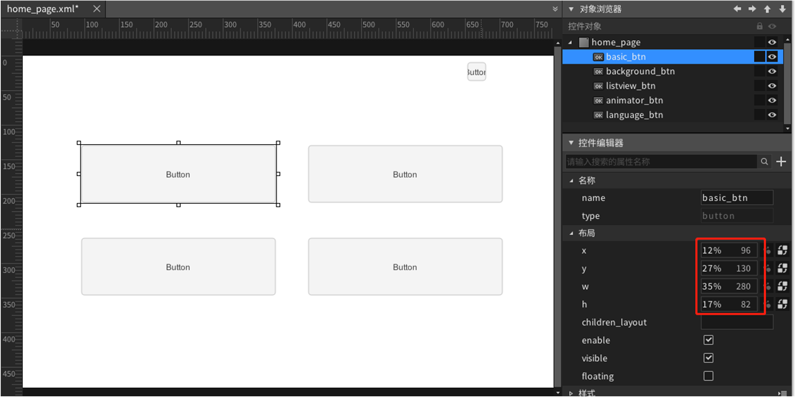Click the small dot icon beside the h value

pos(768,304)
